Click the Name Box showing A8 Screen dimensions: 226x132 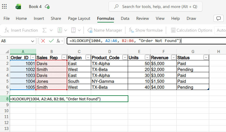[x=18, y=41]
